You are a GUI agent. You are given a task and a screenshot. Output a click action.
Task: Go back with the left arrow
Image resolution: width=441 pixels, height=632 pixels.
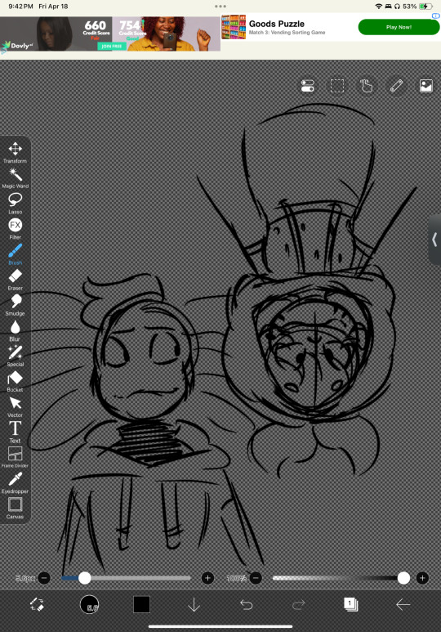pyautogui.click(x=403, y=604)
